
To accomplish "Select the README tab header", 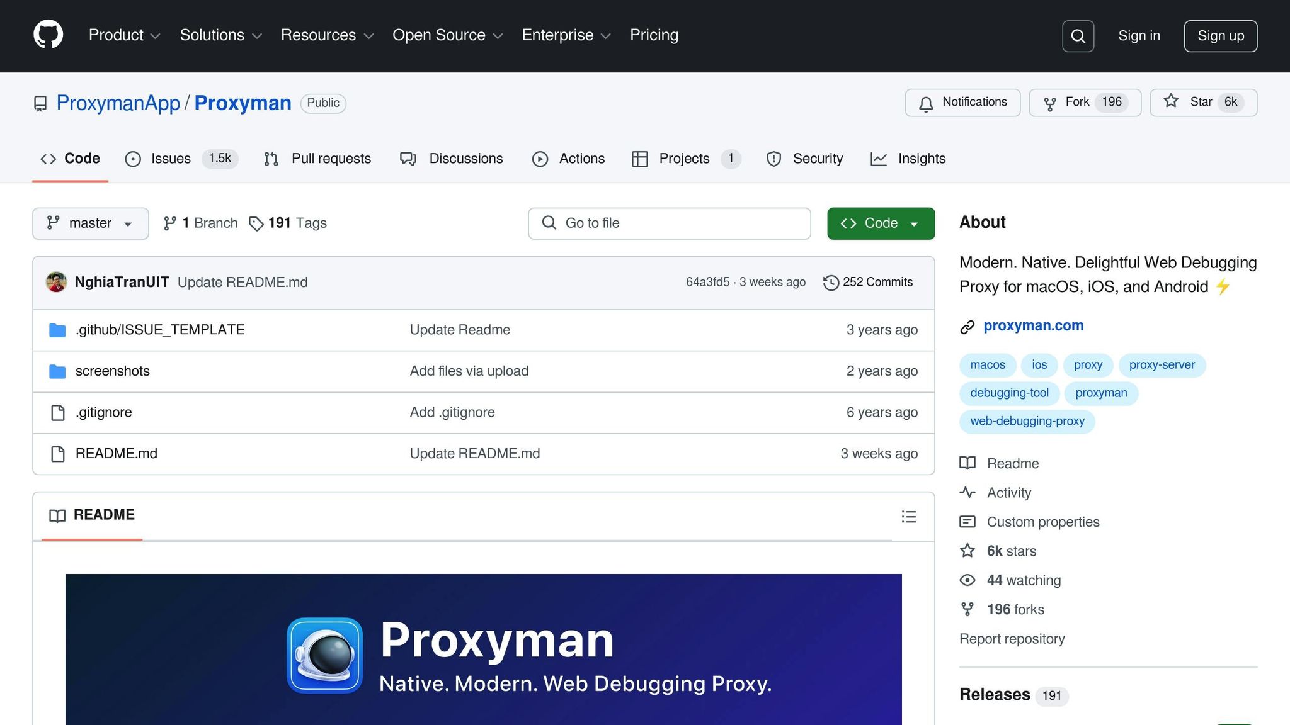I will [92, 515].
